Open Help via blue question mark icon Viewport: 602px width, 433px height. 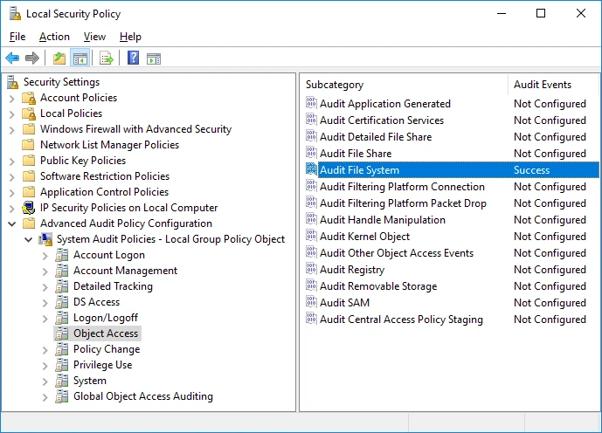(133, 58)
